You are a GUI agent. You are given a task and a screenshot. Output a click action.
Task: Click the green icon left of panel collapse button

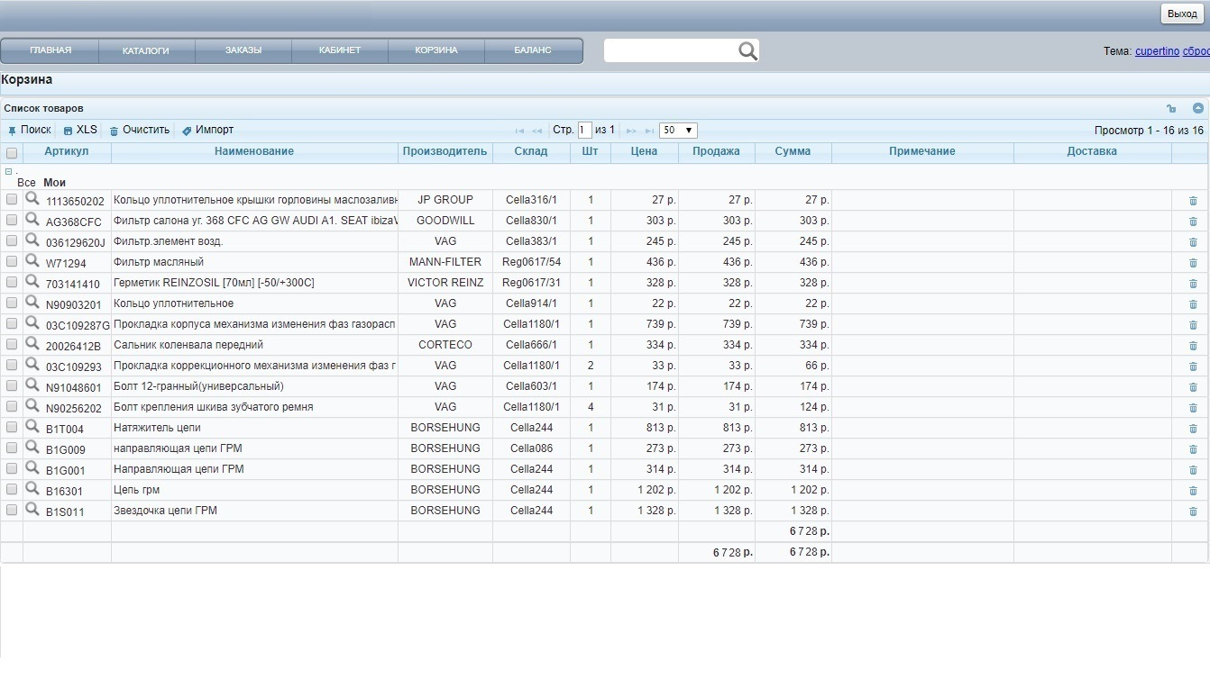1171,108
